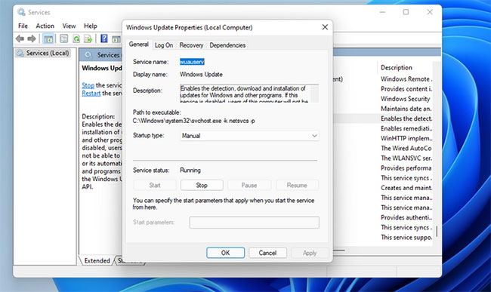
Task: Click Show/Hide Action Pane toolbar icon
Action: [116, 39]
